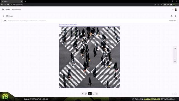Bookmark this page with star icon
The width and height of the screenshot is (179, 101).
pyautogui.click(x=161, y=5)
